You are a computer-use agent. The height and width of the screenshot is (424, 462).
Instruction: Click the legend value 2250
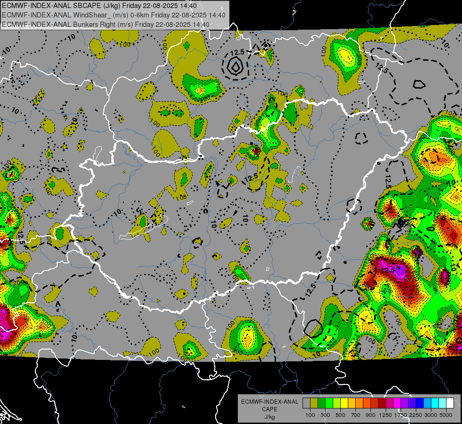point(416,415)
